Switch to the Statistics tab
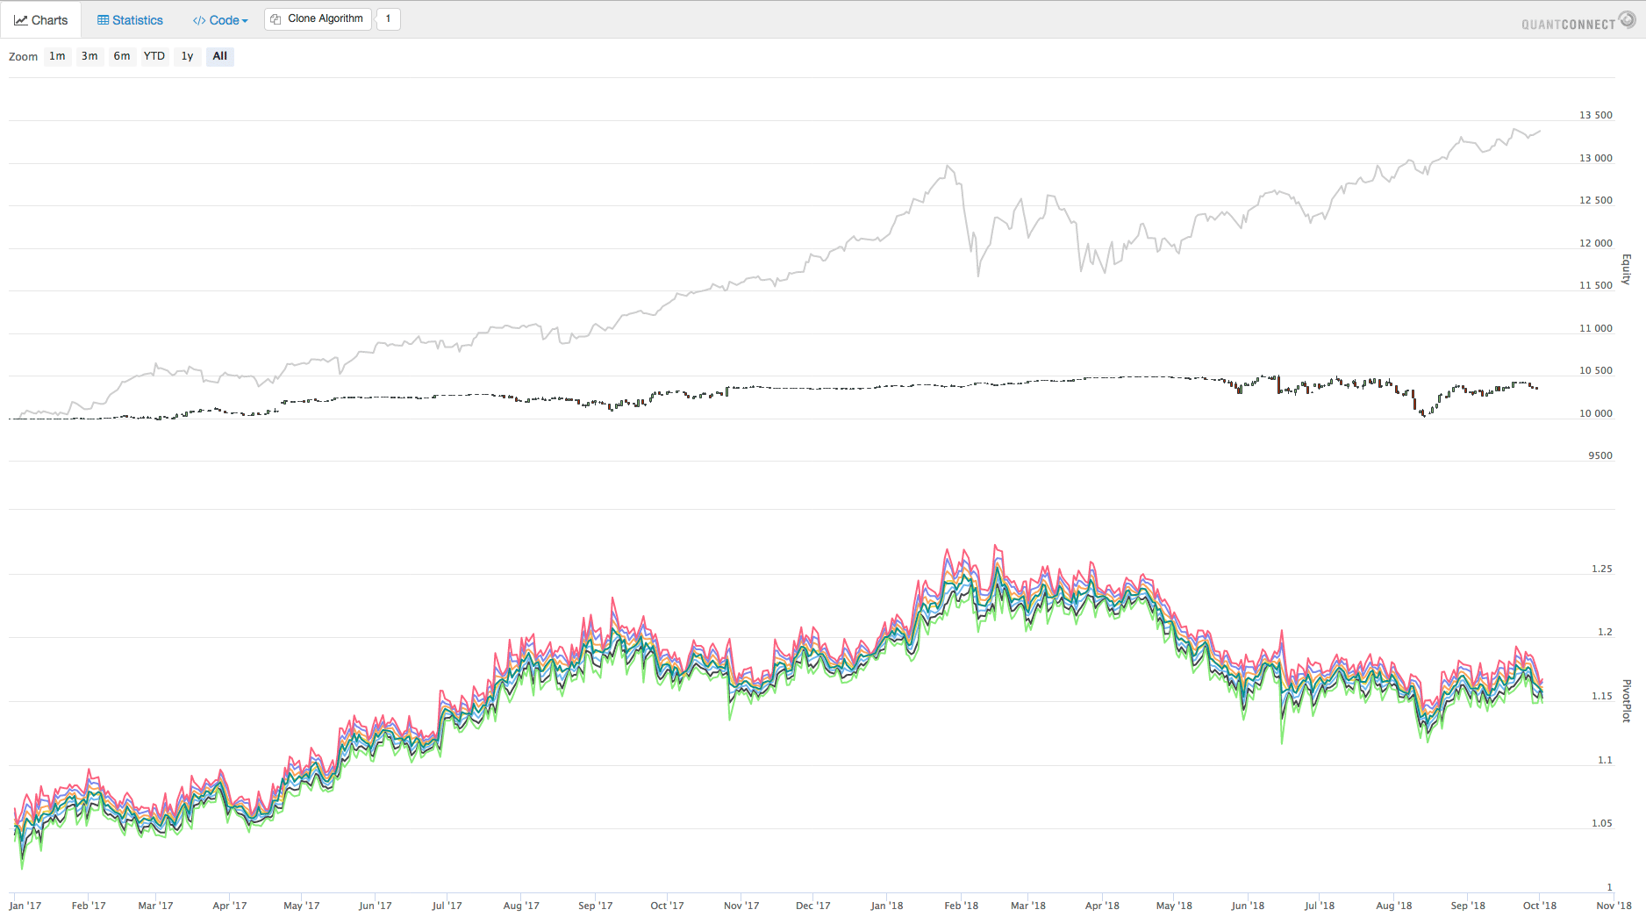1646x924 pixels. [x=130, y=19]
